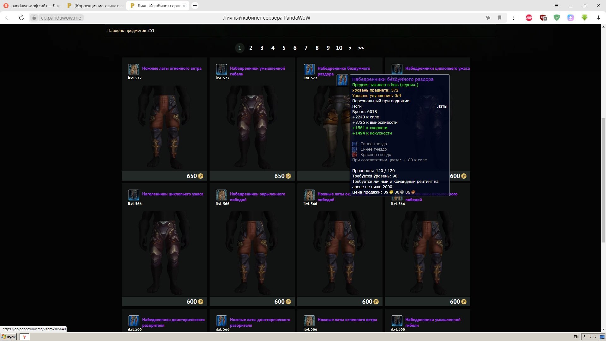
Task: Click the browser back arrow
Action: click(x=8, y=18)
